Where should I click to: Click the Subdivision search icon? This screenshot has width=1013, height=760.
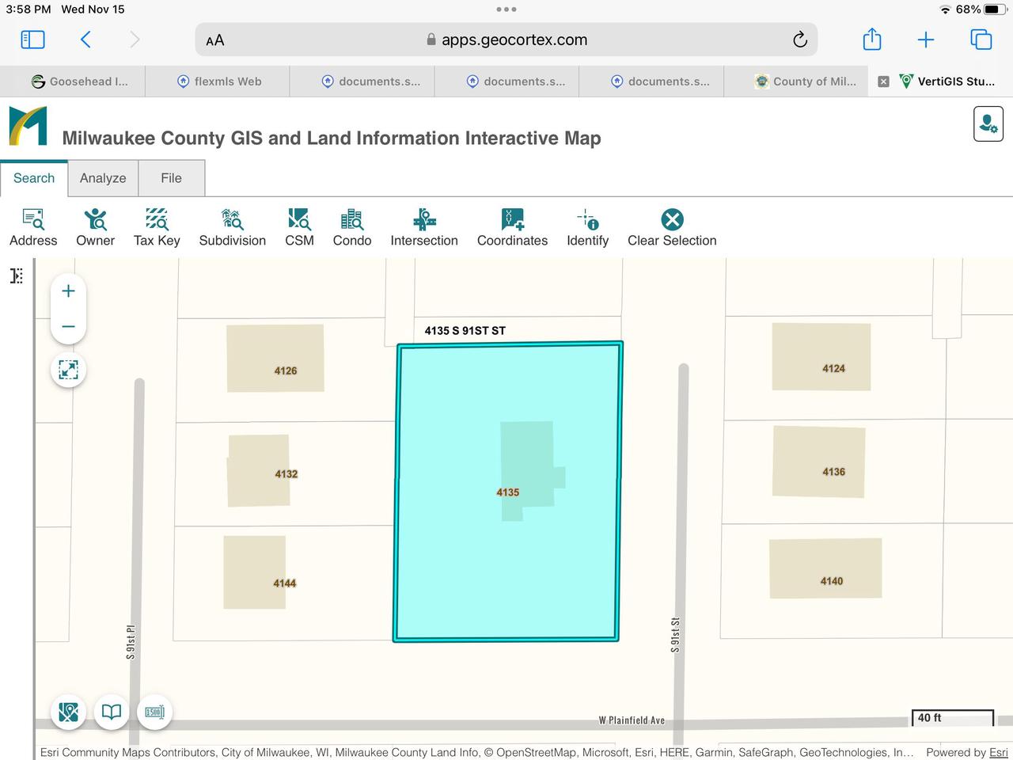[x=232, y=227]
